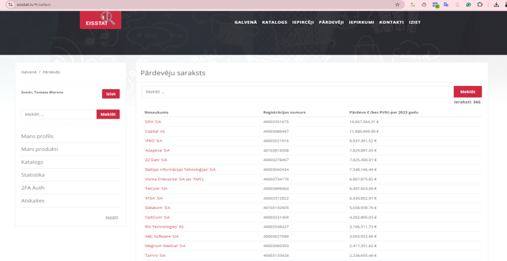Image resolution: width=507 pixels, height=261 pixels.
Task: Click the Ieraksti: 366 record count
Action: [467, 102]
